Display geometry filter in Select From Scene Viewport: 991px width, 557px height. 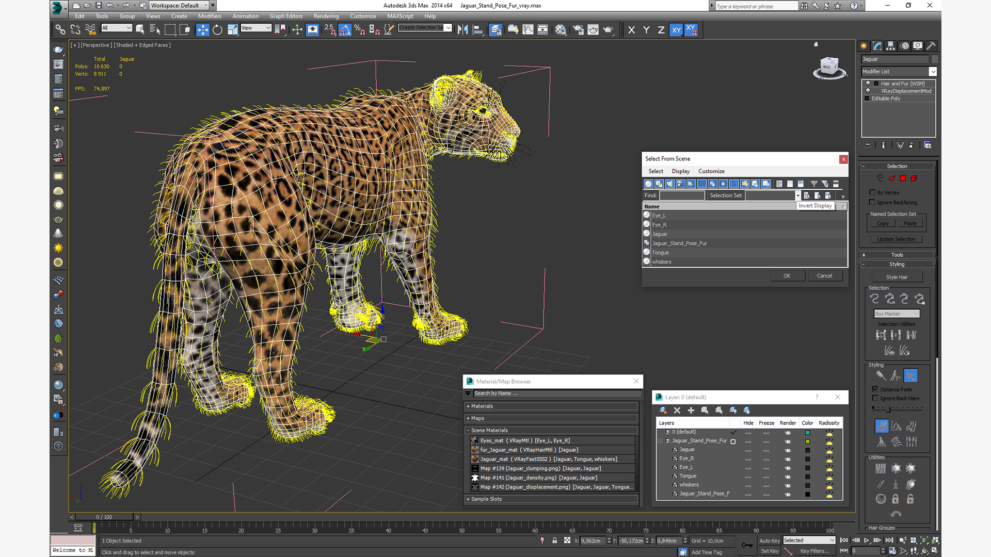click(x=648, y=184)
